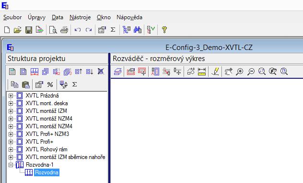Select the XVTL Prázdná row
This screenshot has height=183, width=303.
42,96
